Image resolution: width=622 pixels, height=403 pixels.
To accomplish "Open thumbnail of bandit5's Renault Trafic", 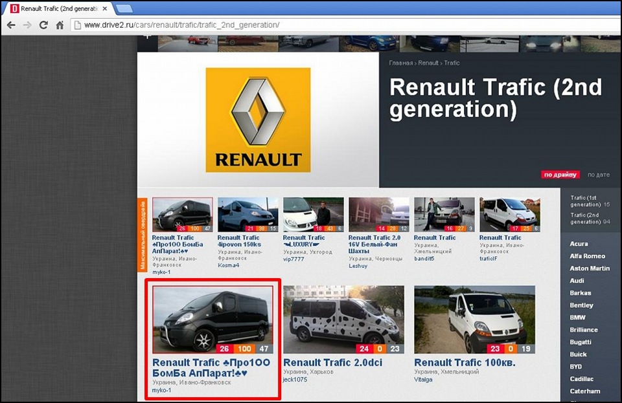I will pyautogui.click(x=444, y=215).
